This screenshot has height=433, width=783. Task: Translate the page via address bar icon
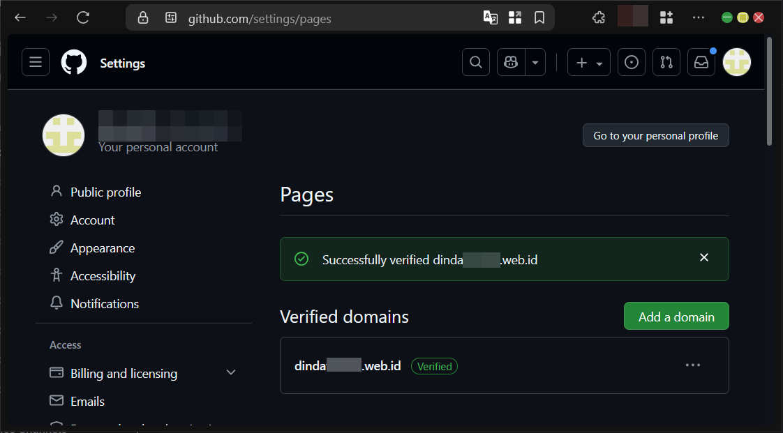pos(490,17)
